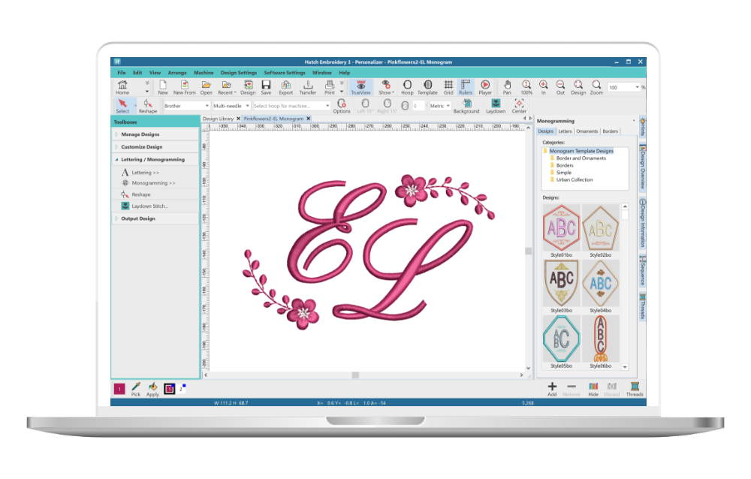751x479 pixels.
Task: Toggle TrueView stitch preview off
Action: (x=361, y=85)
